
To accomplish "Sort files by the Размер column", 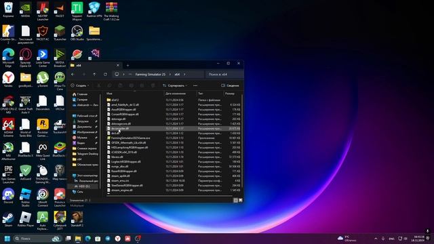I will point(230,94).
